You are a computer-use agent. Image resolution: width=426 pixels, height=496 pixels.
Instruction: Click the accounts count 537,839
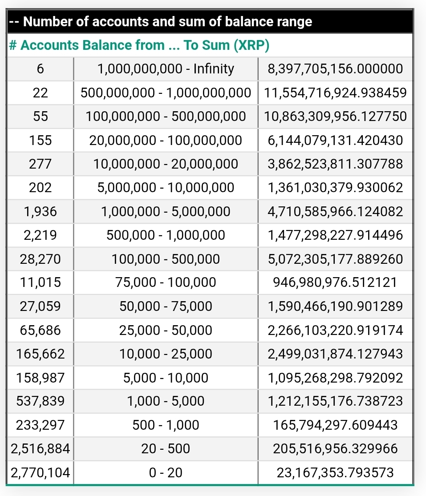(41, 401)
